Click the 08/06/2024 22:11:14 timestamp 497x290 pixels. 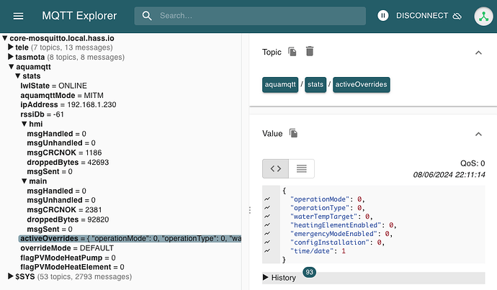449,174
